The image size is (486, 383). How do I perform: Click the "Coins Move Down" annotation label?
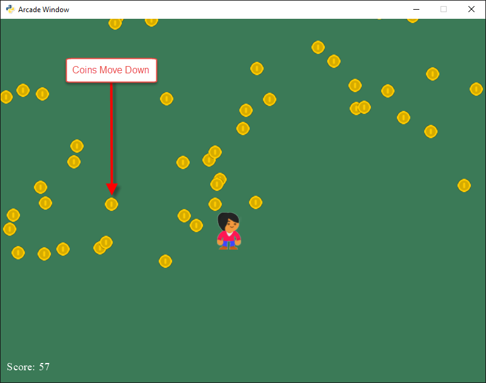tap(111, 70)
